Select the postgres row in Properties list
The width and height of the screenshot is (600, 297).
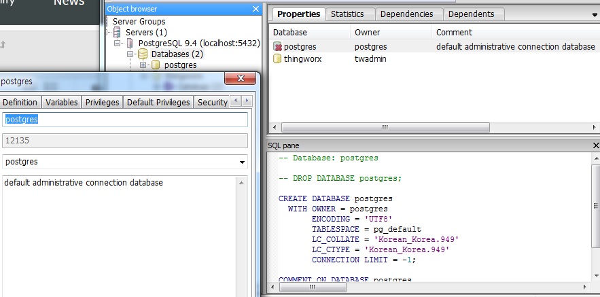tap(434, 47)
